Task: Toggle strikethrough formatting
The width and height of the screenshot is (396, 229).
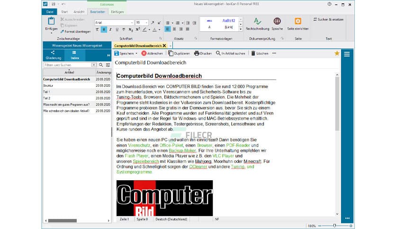Action: pos(124,29)
